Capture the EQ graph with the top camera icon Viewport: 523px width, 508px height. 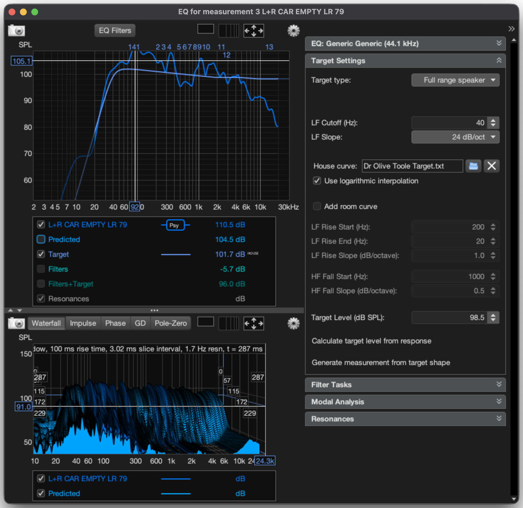coord(17,30)
